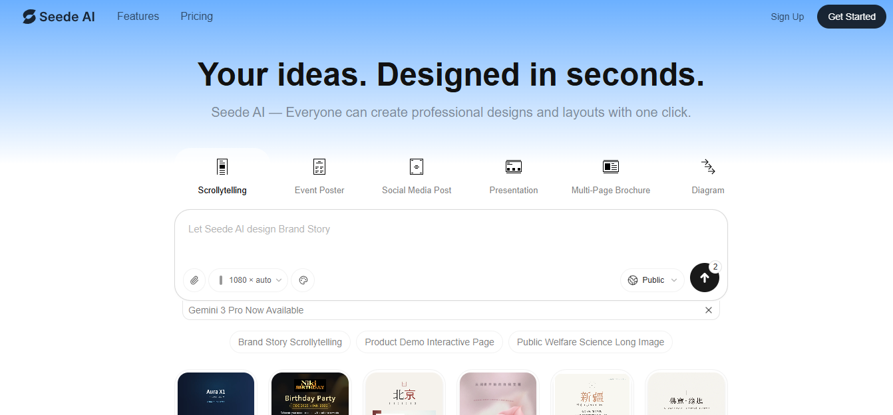893x415 pixels.
Task: Open the Public visibility dropdown
Action: click(x=652, y=280)
